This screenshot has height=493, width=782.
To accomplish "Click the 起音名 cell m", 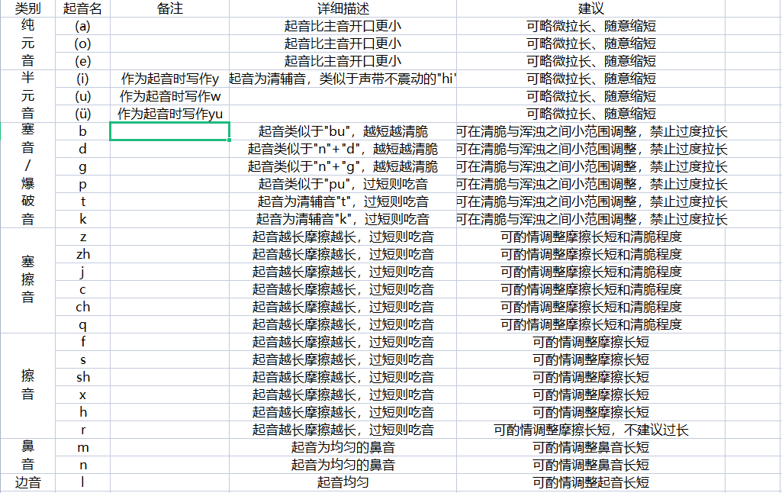I will pos(82,447).
